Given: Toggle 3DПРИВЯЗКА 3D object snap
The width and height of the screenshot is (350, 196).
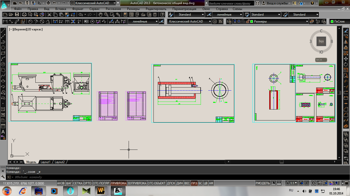Looking at the screenshot, I should coord(137,183).
